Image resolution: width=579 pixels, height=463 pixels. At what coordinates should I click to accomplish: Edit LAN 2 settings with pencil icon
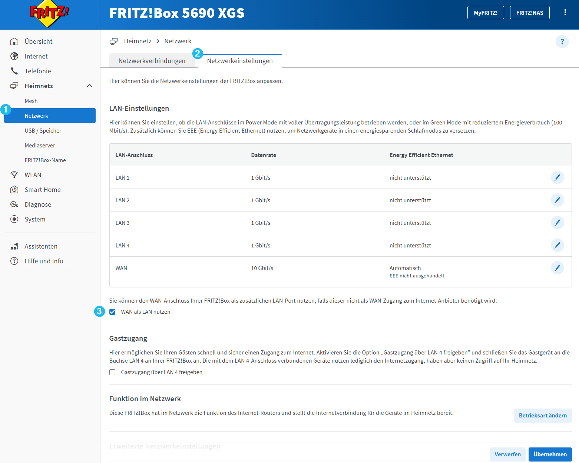pyautogui.click(x=557, y=200)
